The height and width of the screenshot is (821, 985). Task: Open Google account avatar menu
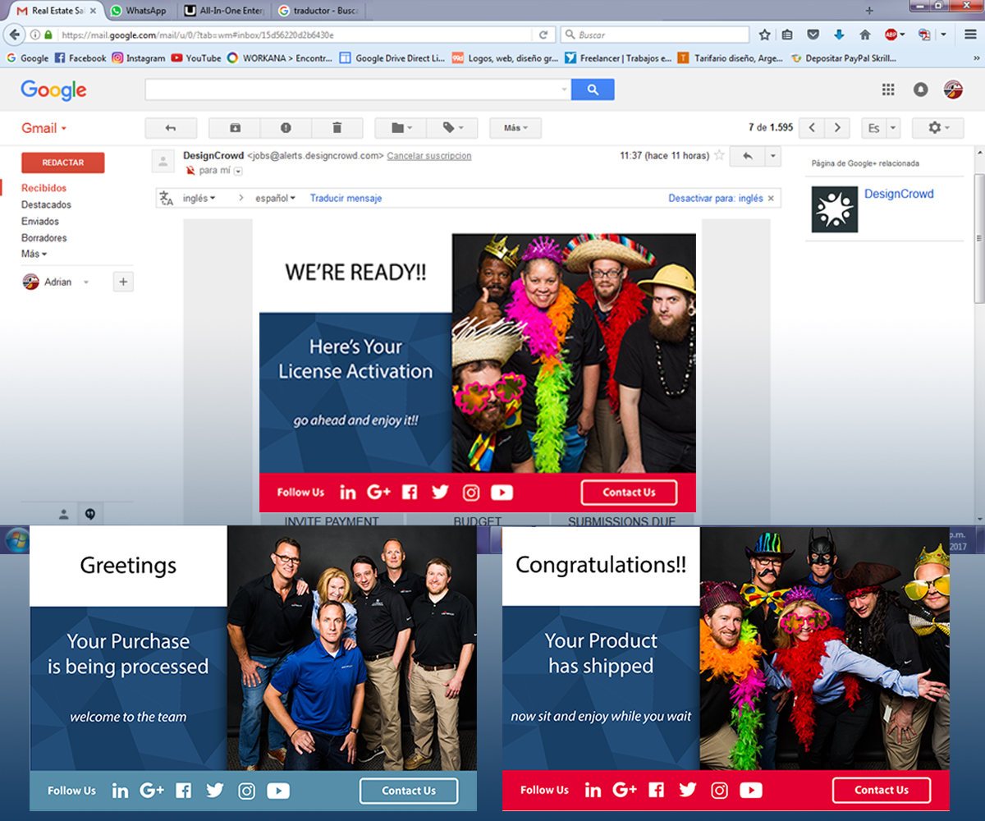coord(953,89)
